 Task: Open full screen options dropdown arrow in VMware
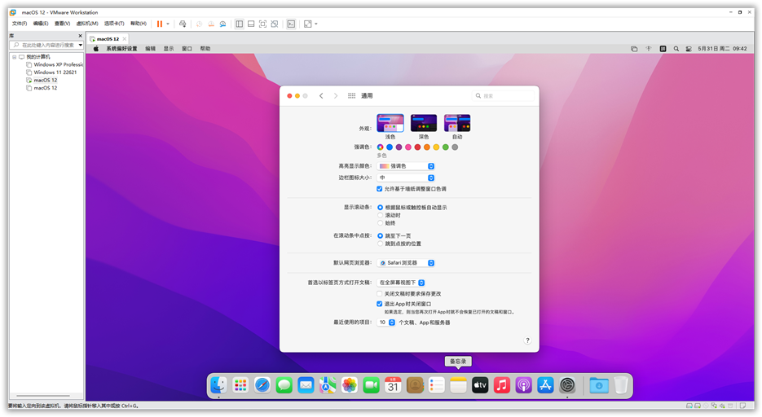coord(316,24)
